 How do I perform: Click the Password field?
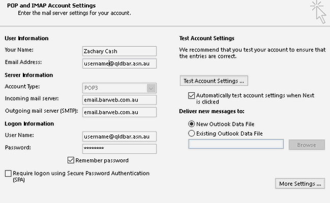119,149
